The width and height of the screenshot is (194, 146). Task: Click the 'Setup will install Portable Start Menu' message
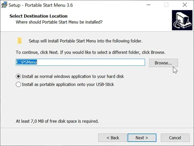coord(85,41)
